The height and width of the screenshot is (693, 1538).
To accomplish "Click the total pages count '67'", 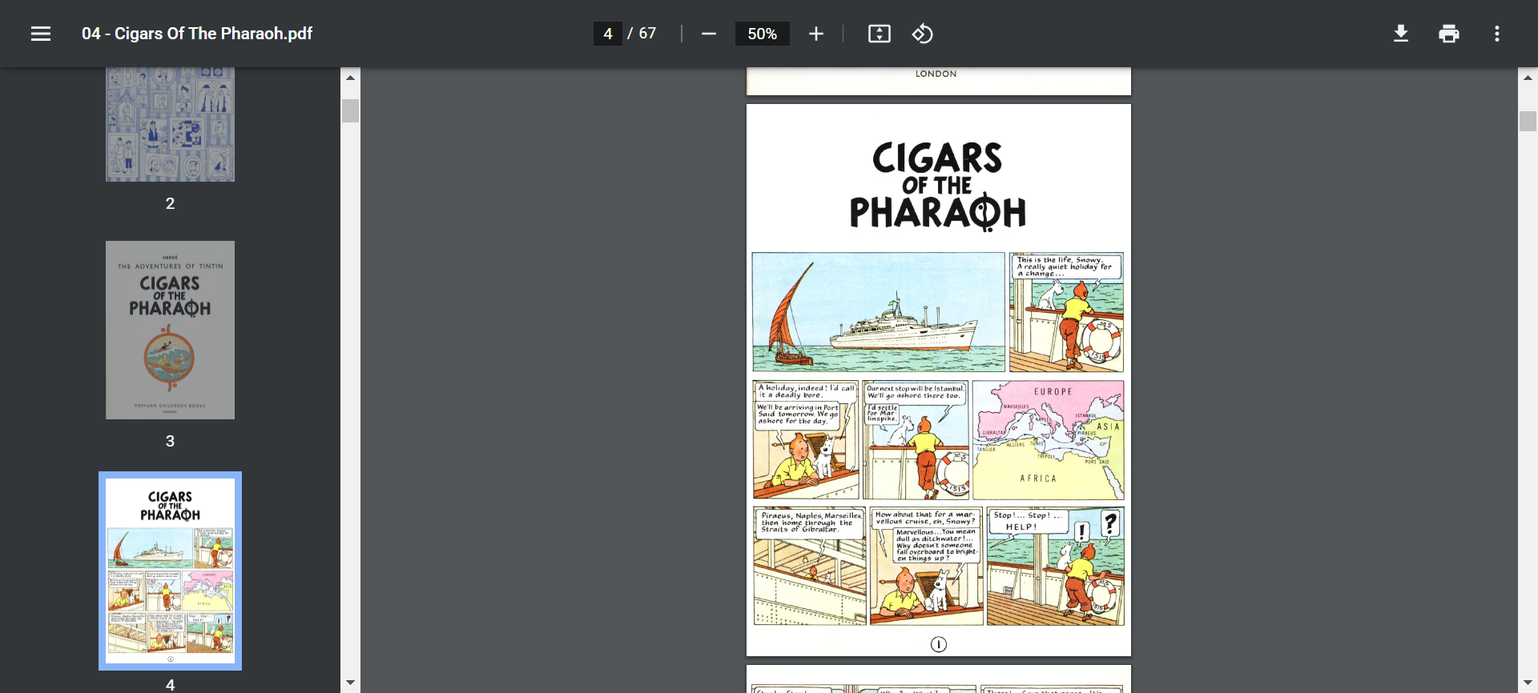I will tap(647, 34).
